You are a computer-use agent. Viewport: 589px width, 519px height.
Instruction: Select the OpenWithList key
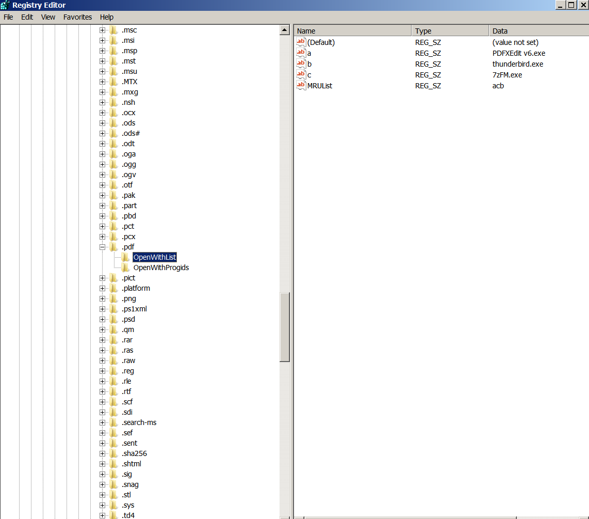point(155,257)
